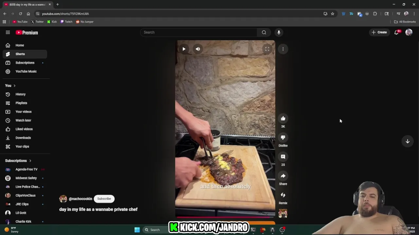Viewport: 419px width, 235px height.
Task: Remix this Short
Action: tap(283, 195)
